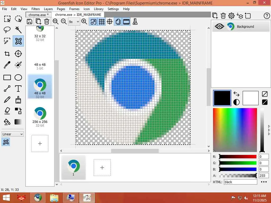Choose the rectangle shape tool

7,77
